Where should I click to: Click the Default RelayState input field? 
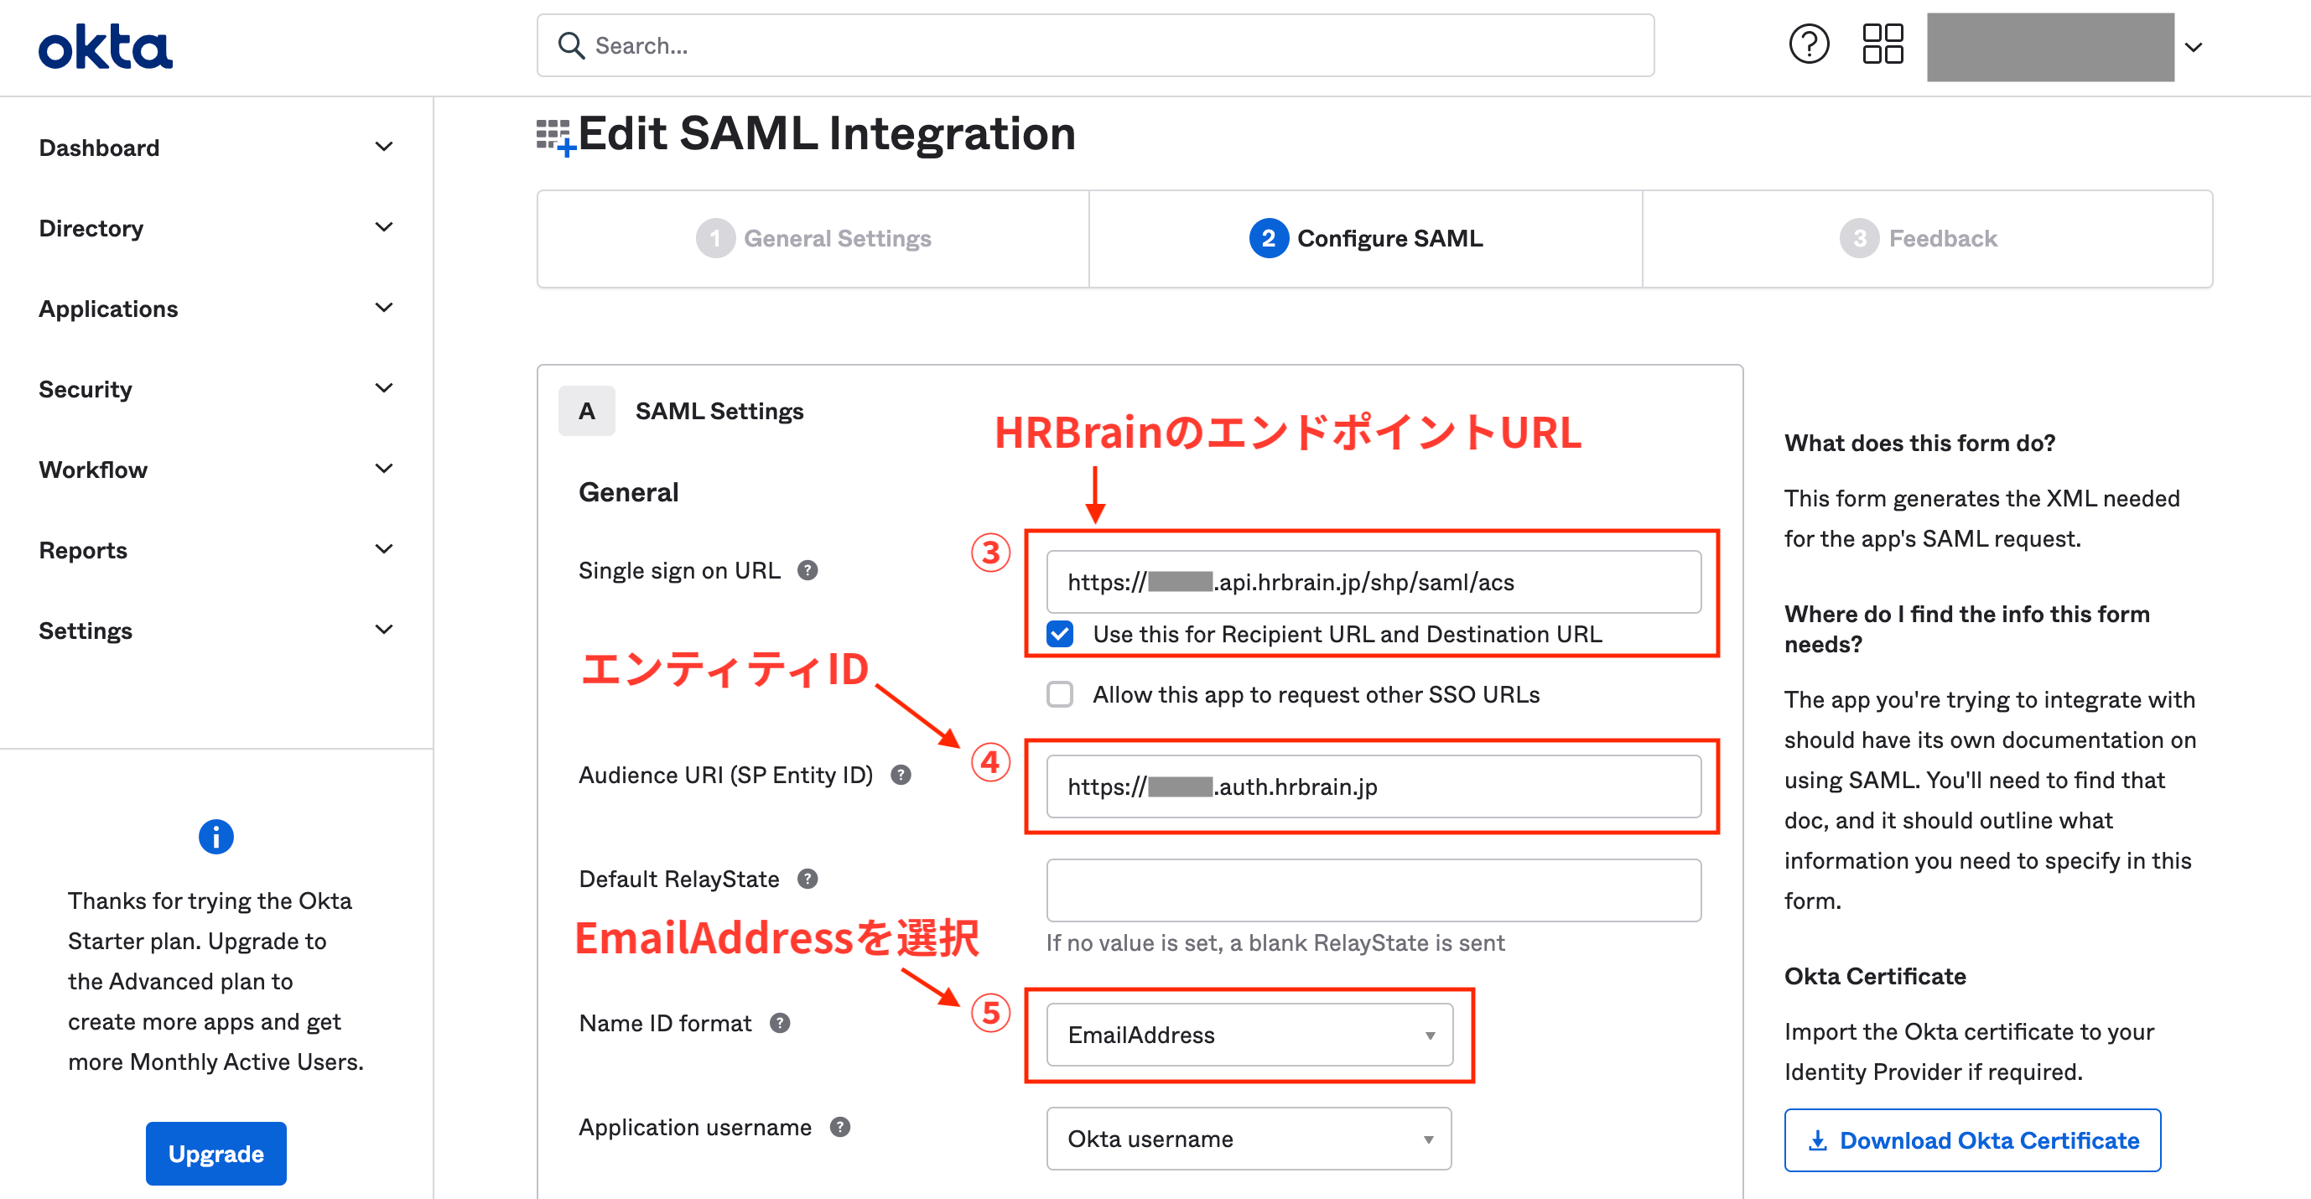pyautogui.click(x=1373, y=890)
